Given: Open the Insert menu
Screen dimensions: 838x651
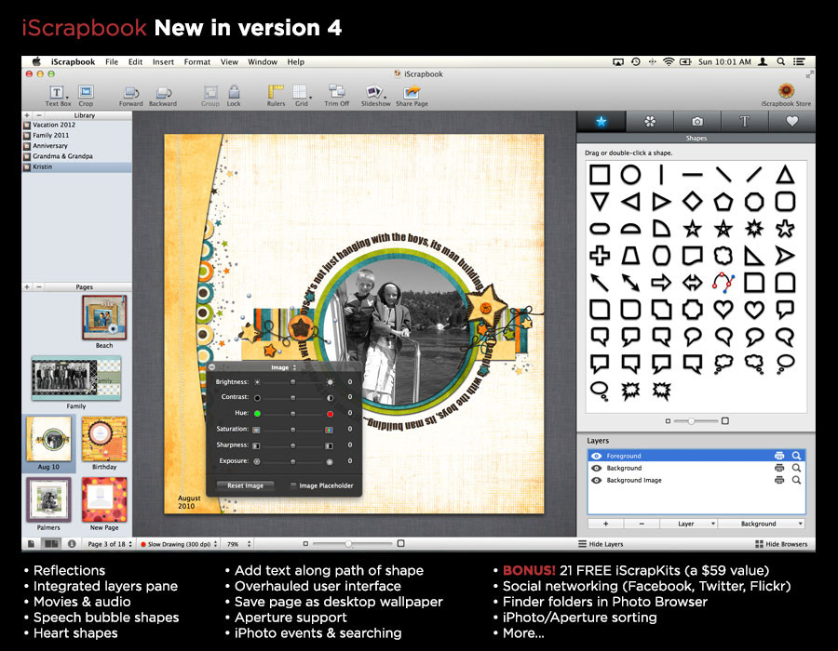Looking at the screenshot, I should [163, 62].
